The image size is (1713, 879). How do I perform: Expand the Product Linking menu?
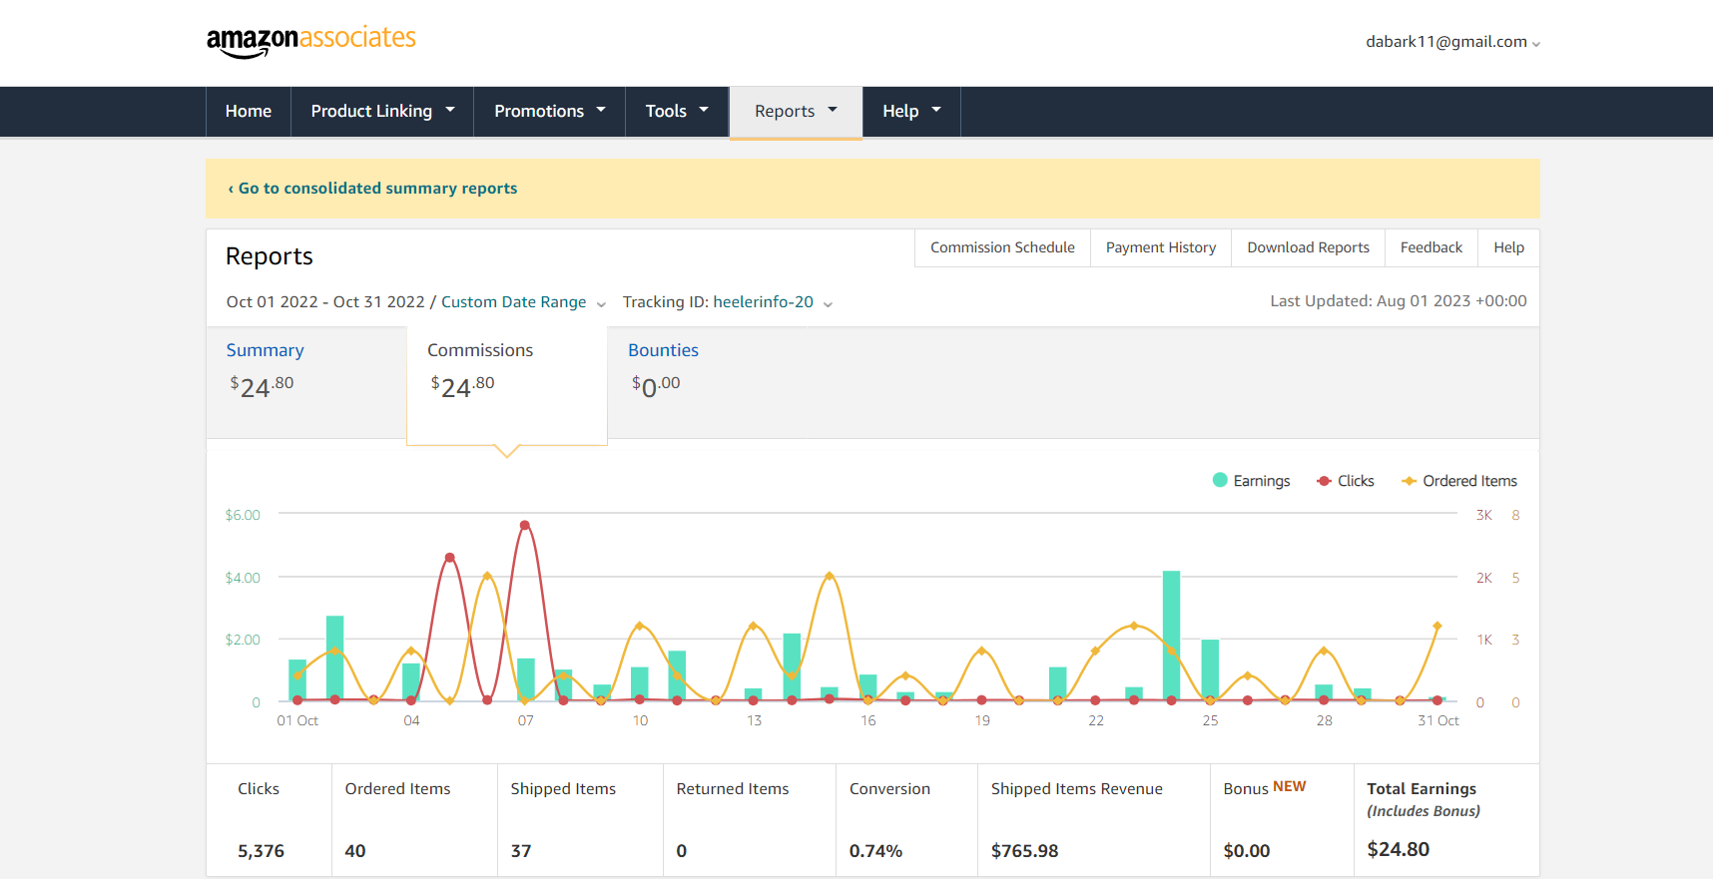coord(382,111)
